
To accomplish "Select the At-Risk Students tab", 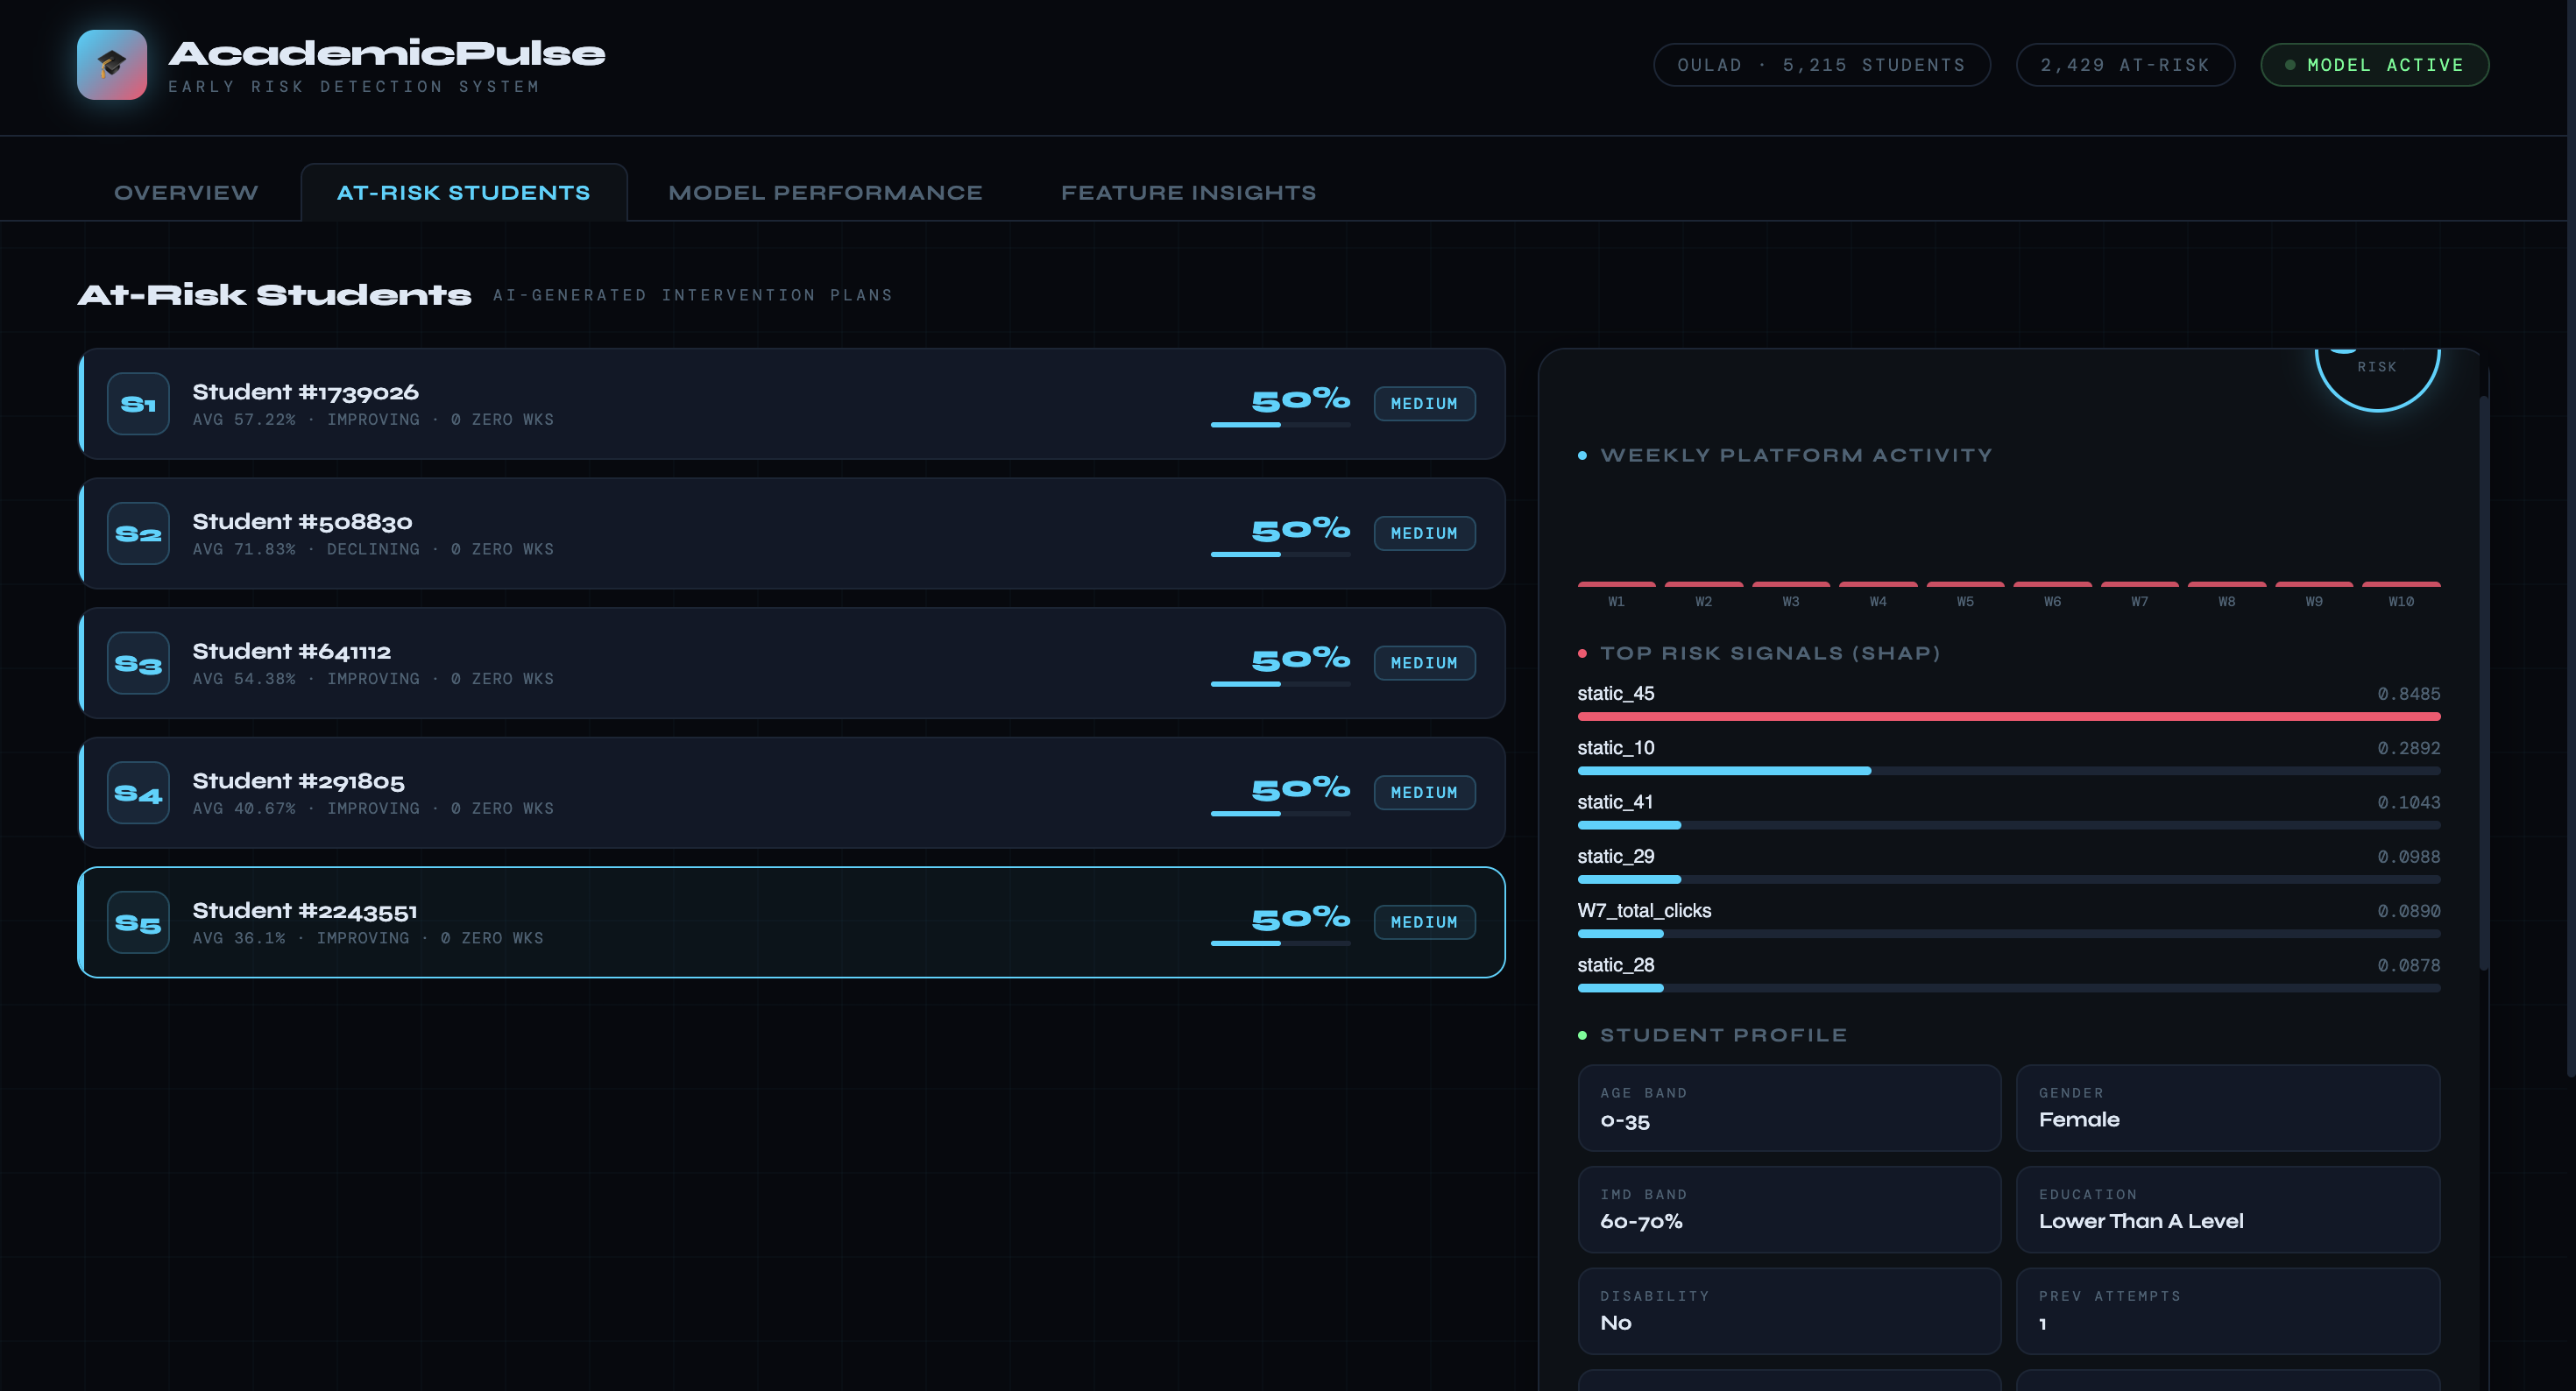I will 463,192.
